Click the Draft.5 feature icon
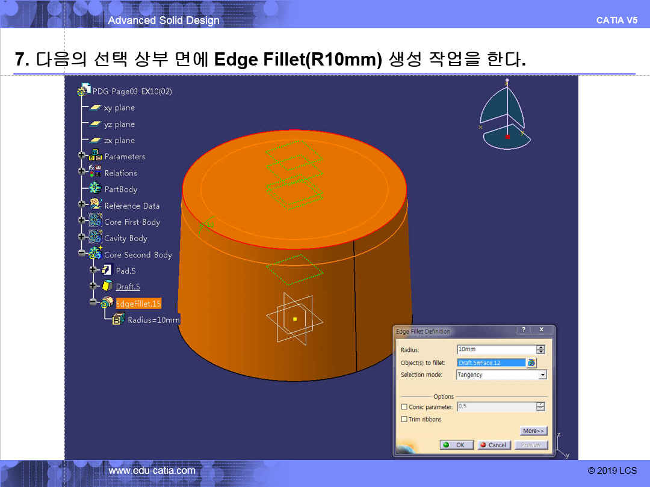The image size is (650, 487). tap(107, 286)
